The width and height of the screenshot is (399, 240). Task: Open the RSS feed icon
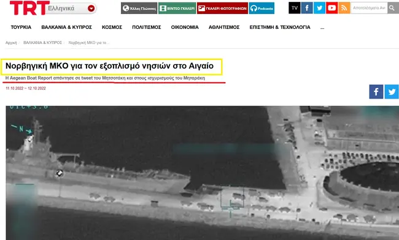[x=344, y=8]
